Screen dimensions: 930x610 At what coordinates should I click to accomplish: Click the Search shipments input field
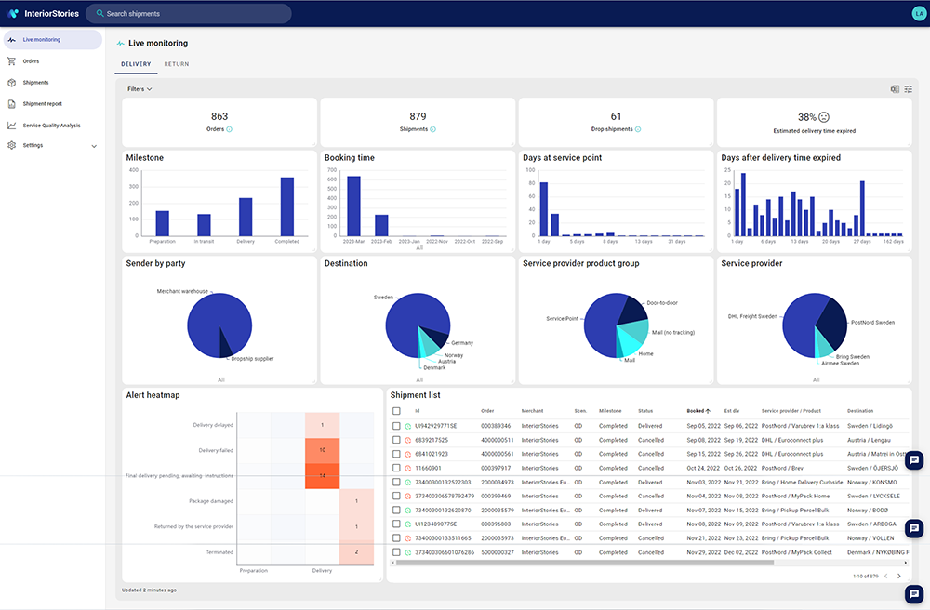coord(189,14)
